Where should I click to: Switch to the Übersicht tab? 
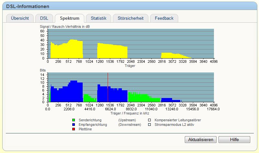click(20, 18)
